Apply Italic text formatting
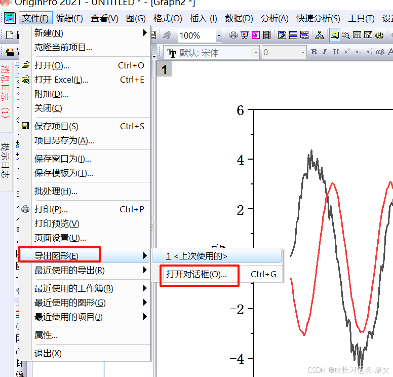This screenshot has height=377, width=393. (x=325, y=52)
